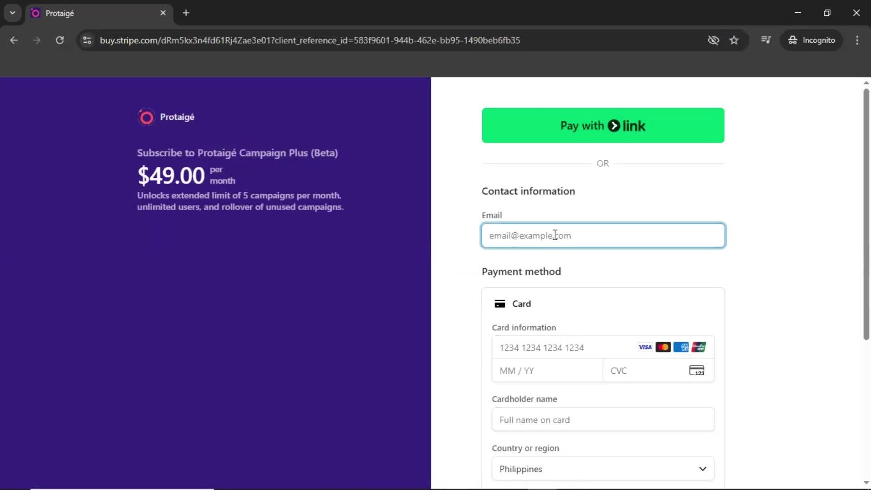The width and height of the screenshot is (871, 490).
Task: Open a new browser tab
Action: (x=186, y=13)
